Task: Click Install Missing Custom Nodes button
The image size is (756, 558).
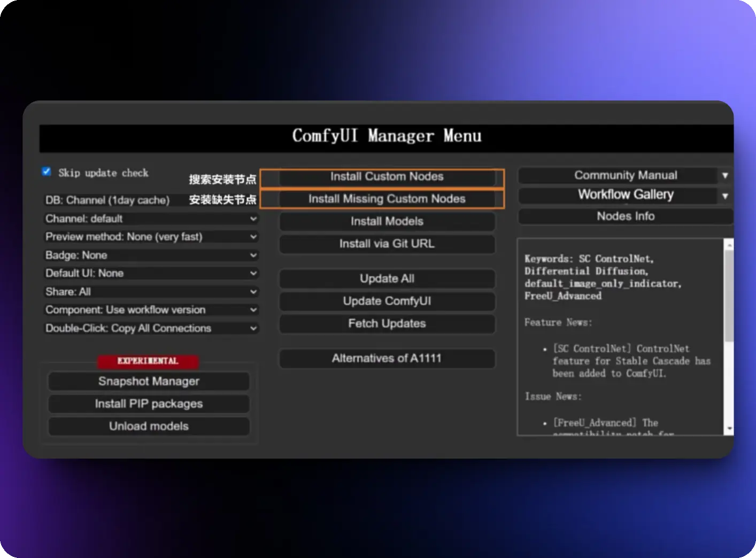Action: coord(387,199)
